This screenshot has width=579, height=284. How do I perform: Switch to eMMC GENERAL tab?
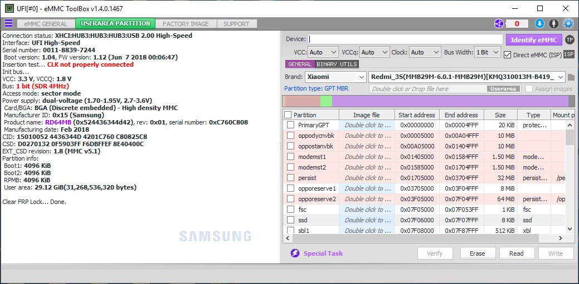click(x=46, y=24)
